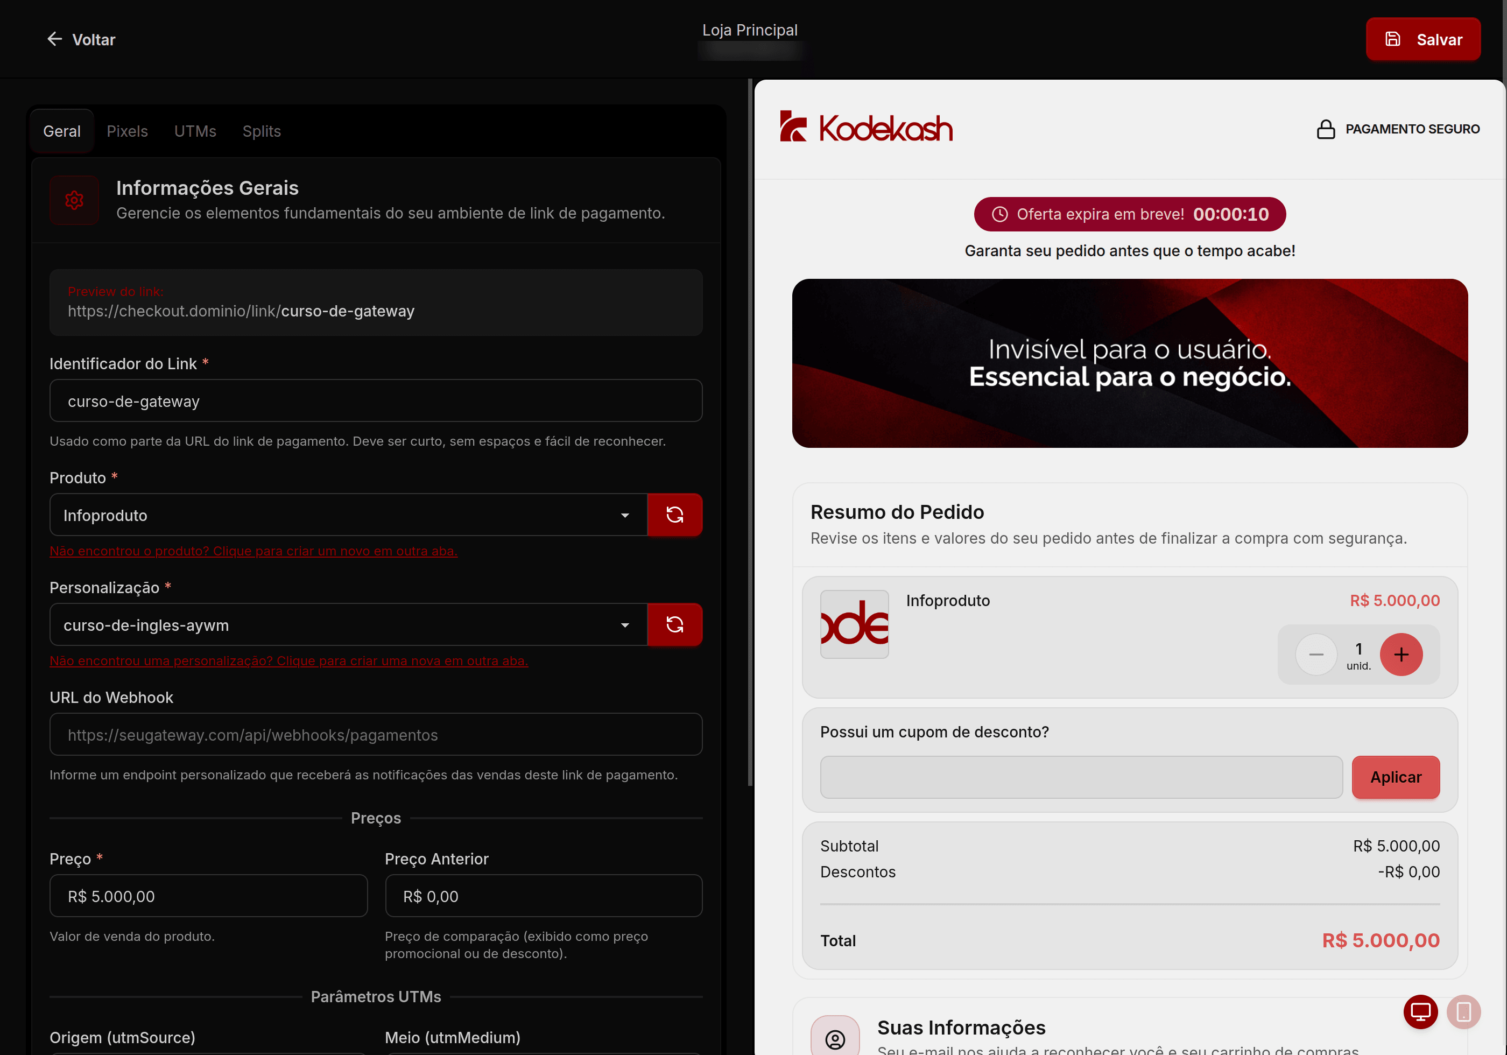Focus the Identificador do Link field

coord(376,400)
